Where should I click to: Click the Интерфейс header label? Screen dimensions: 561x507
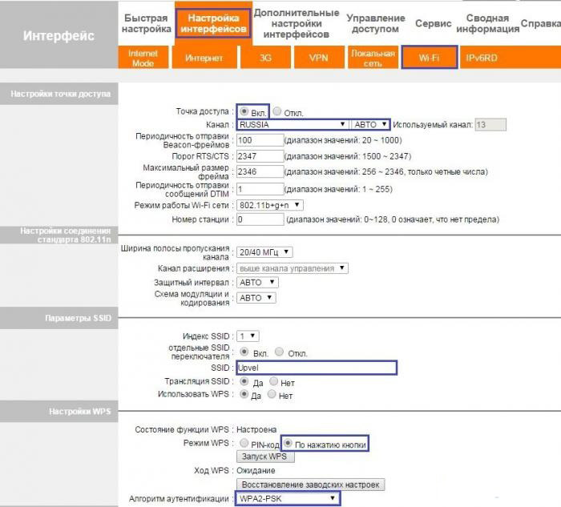click(59, 35)
